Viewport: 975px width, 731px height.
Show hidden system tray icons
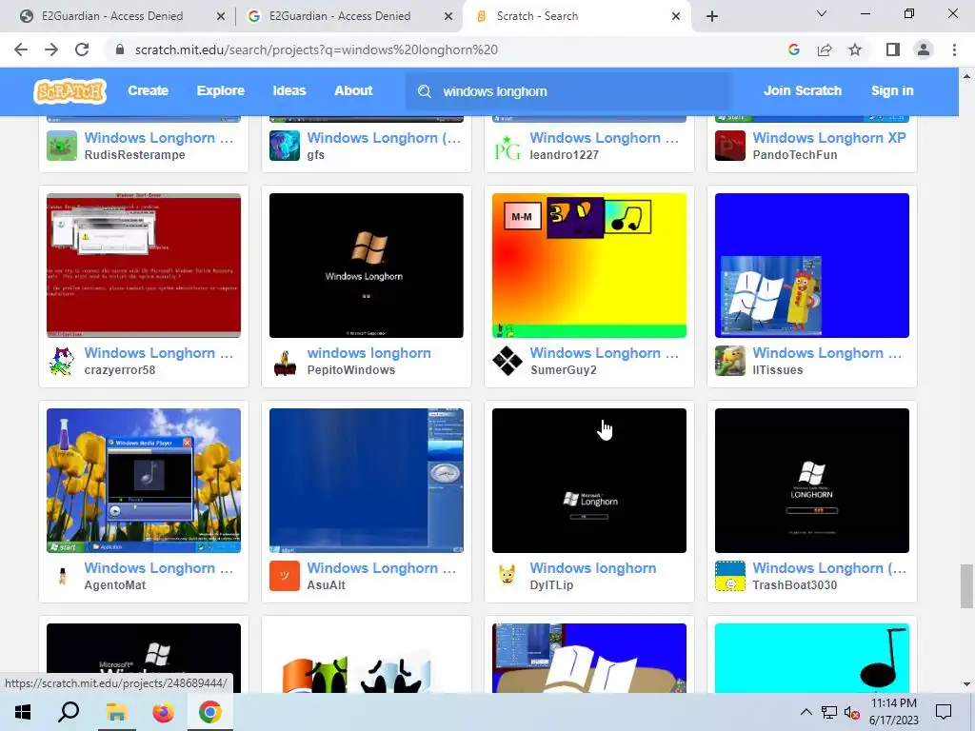(806, 712)
